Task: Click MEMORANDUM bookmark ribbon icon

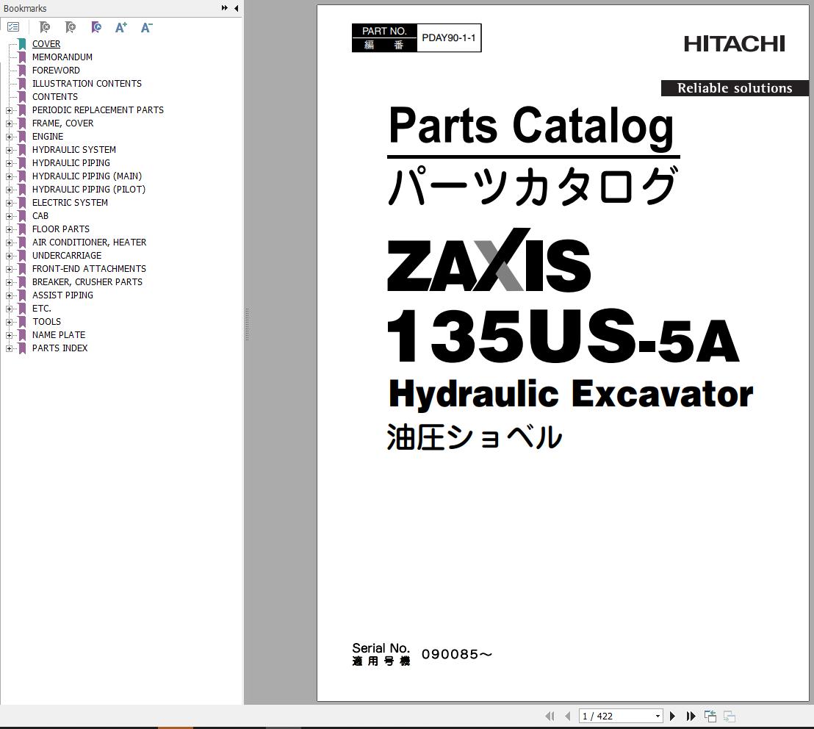Action: point(22,57)
